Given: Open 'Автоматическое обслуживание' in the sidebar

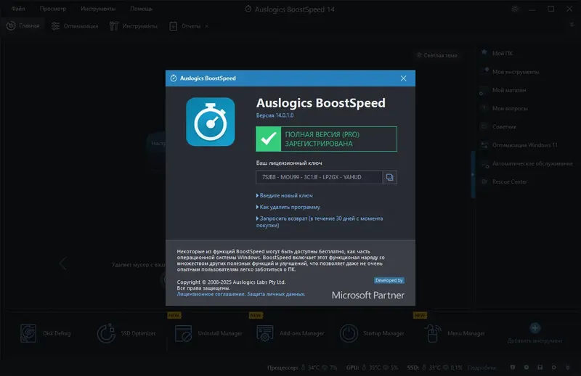Looking at the screenshot, I should (526, 163).
